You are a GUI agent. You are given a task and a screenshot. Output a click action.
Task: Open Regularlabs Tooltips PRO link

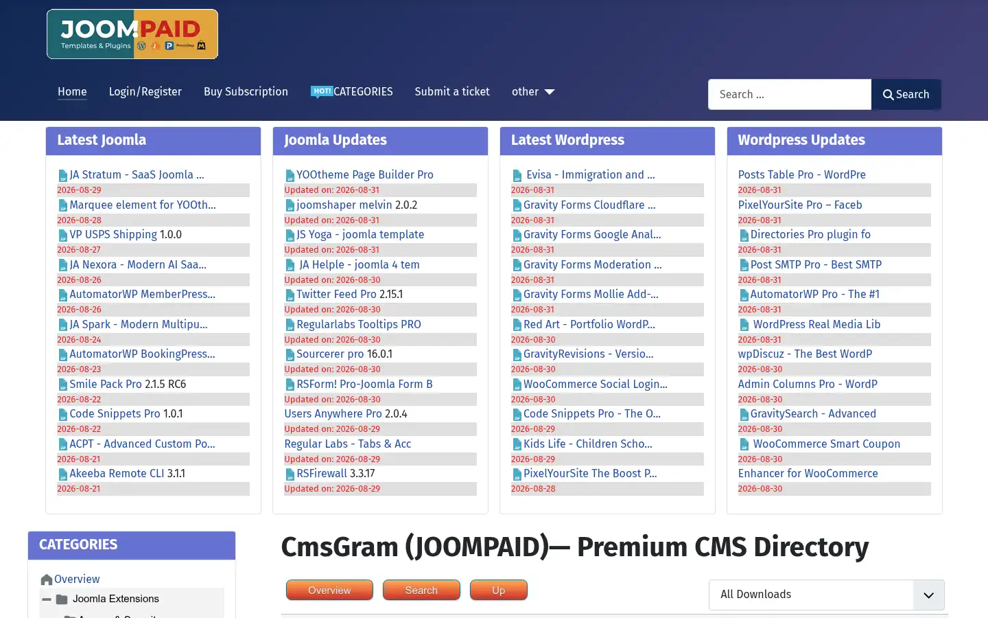click(x=359, y=324)
